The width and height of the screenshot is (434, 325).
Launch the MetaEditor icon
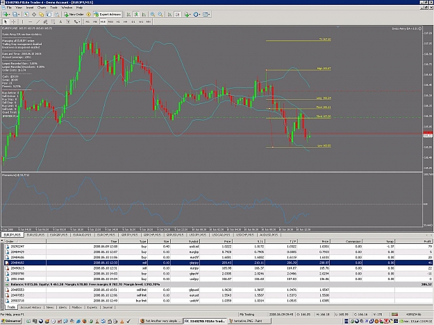click(x=89, y=15)
